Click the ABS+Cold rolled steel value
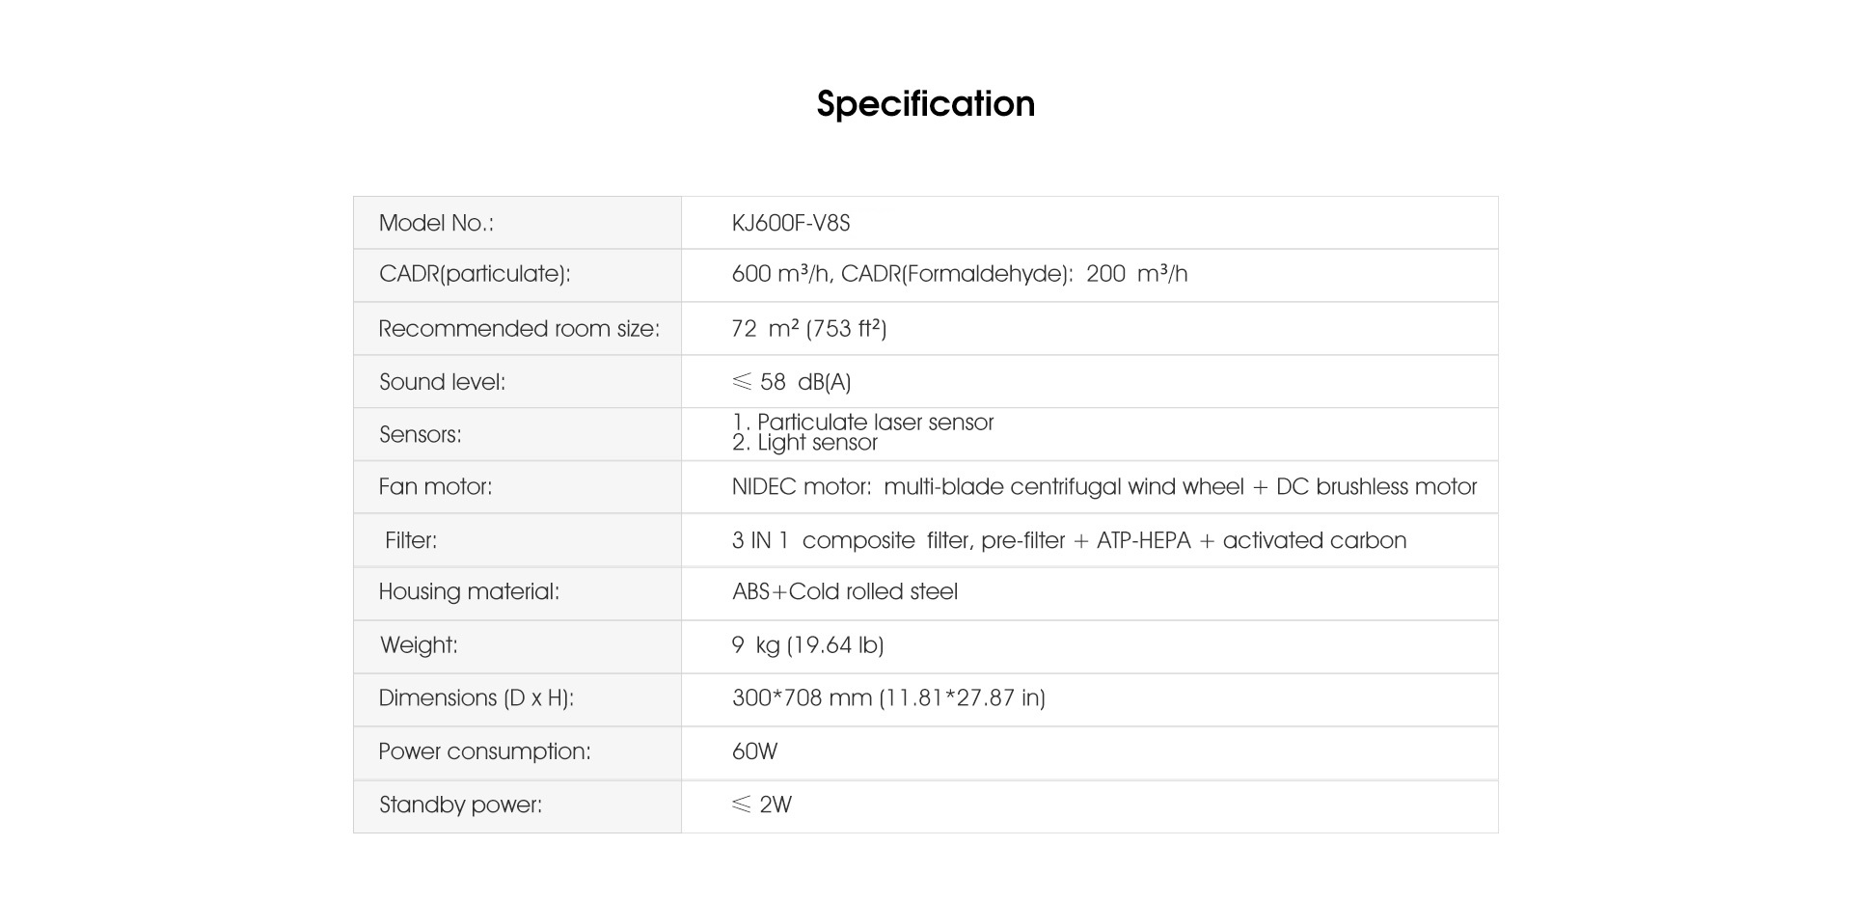Screen dimensions: 1852x901 pyautogui.click(x=845, y=591)
